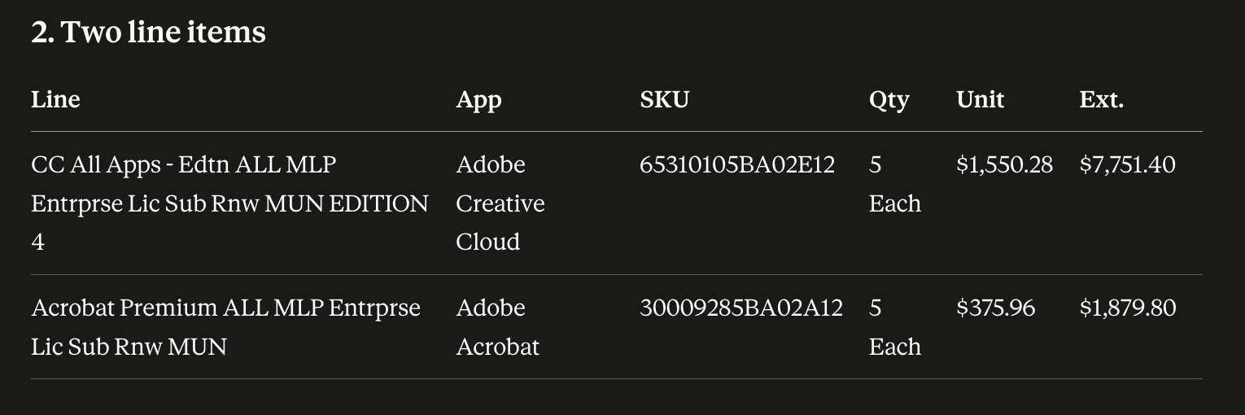Click the Qty column header
1245x415 pixels.
pyautogui.click(x=889, y=100)
